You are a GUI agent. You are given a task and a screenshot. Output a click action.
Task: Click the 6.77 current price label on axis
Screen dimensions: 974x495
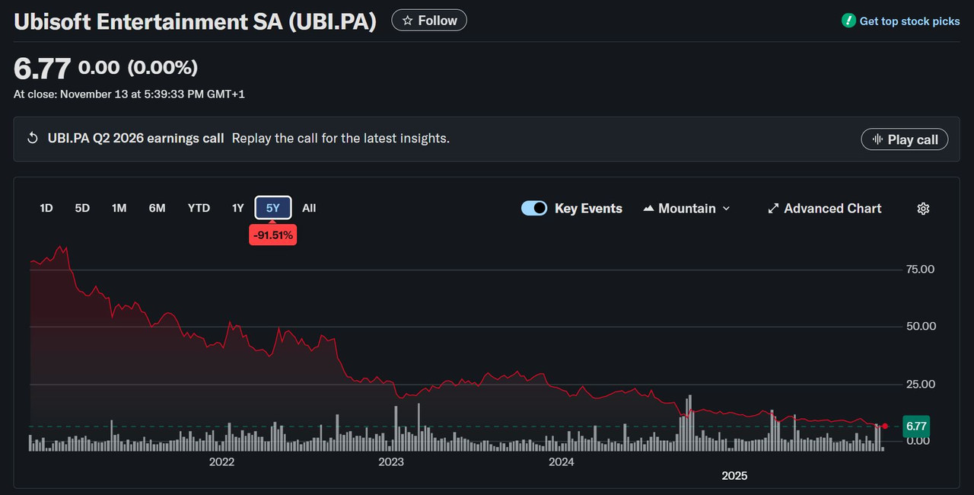(x=917, y=426)
